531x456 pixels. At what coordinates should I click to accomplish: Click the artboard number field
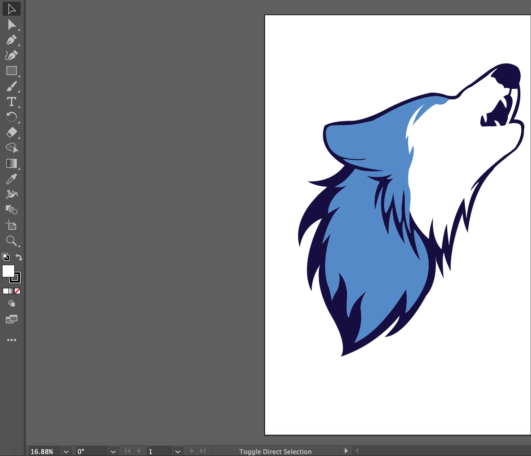159,451
